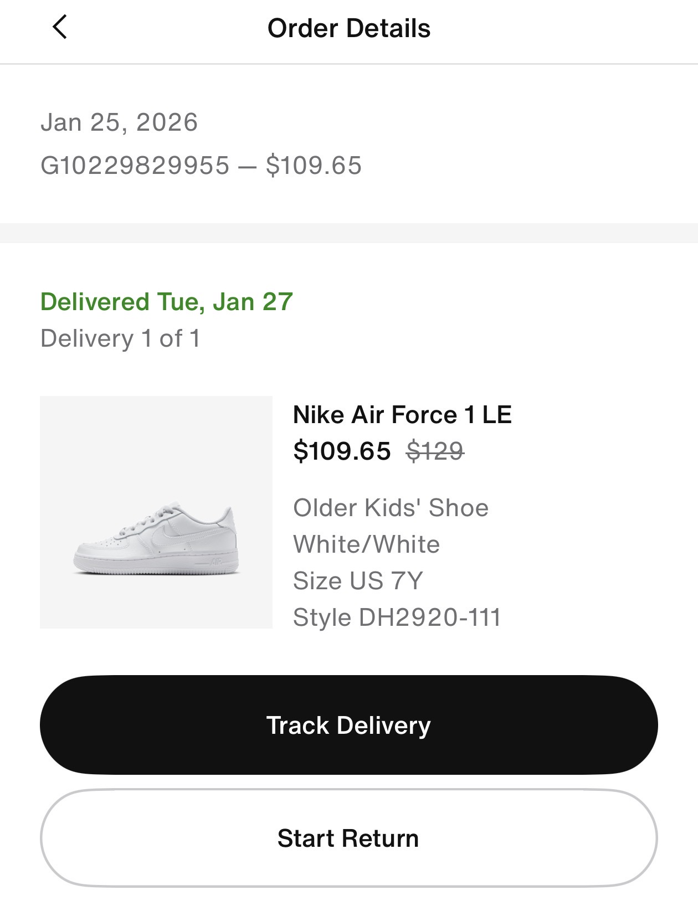Click the order number G10229829955
Image resolution: width=698 pixels, height=921 pixels.
pyautogui.click(x=135, y=166)
